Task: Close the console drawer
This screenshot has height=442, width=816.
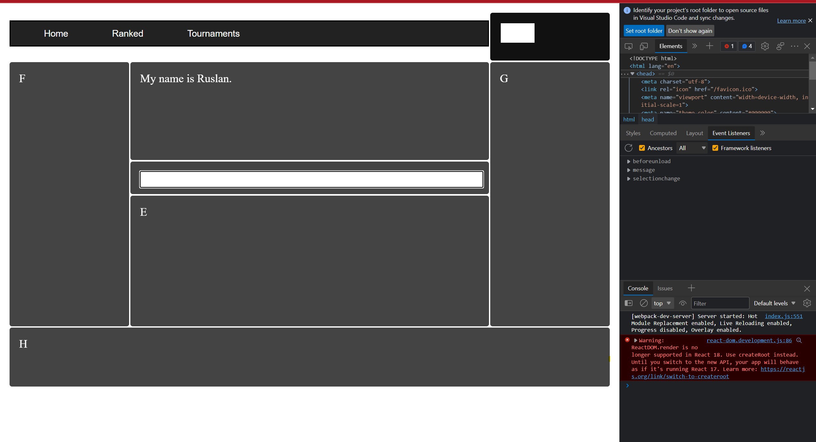Action: click(807, 288)
